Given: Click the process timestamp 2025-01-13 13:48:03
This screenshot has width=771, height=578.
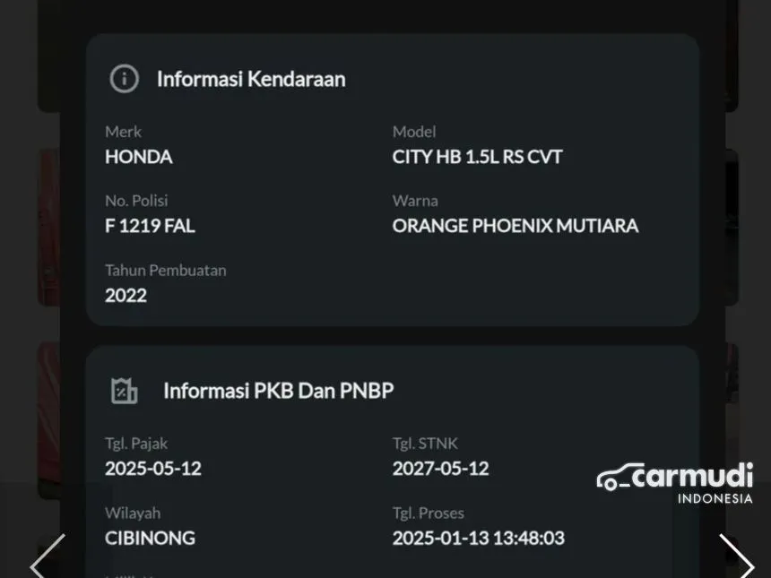Looking at the screenshot, I should 478,539.
